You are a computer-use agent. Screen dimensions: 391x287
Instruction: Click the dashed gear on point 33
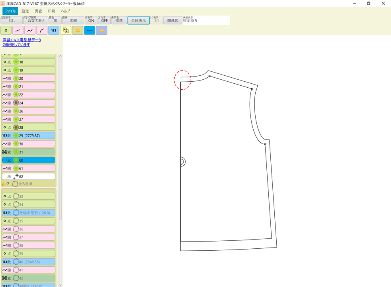16,196
